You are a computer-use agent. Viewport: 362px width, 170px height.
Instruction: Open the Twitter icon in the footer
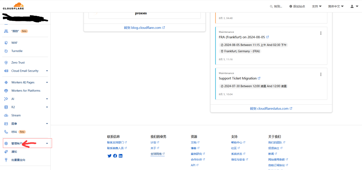click(x=109, y=156)
